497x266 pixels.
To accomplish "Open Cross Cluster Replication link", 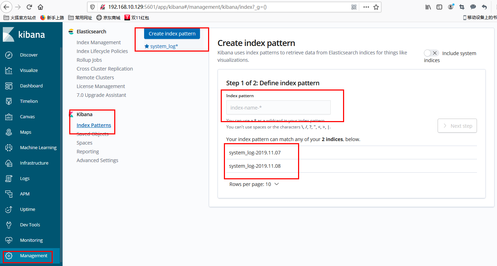I will point(105,69).
